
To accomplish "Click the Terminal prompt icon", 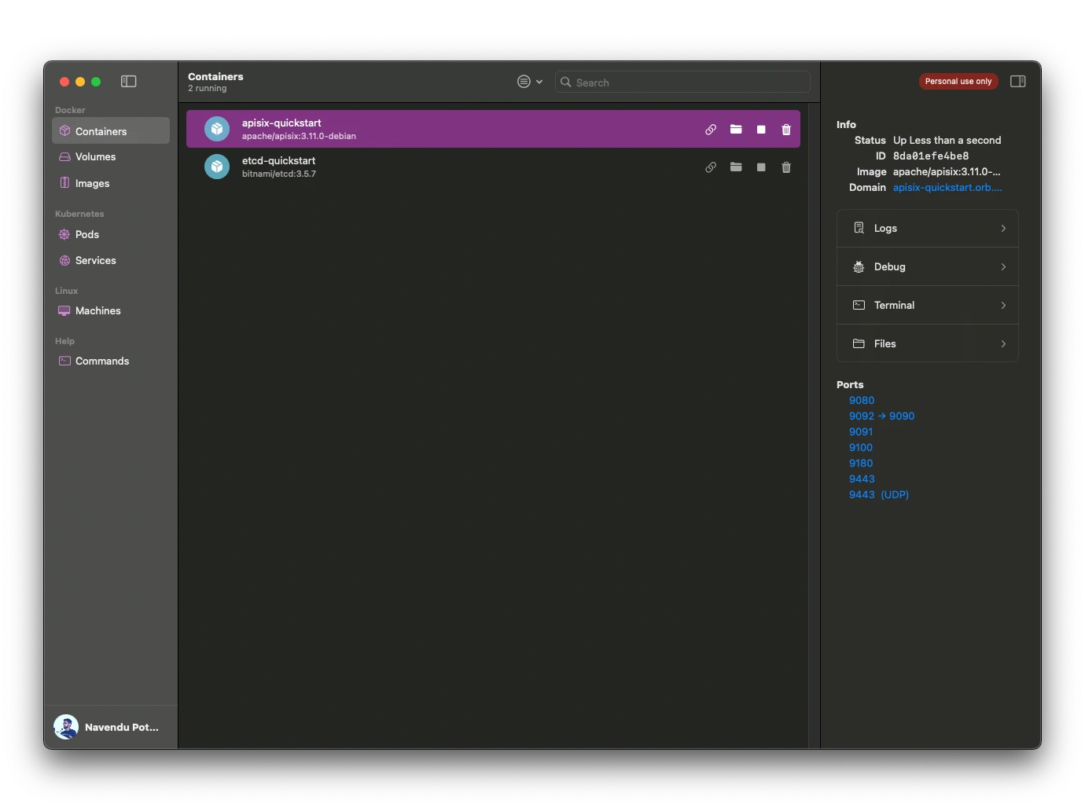I will 859,305.
